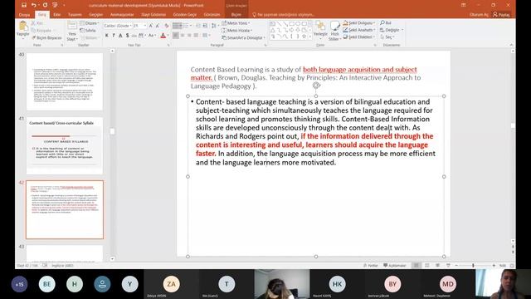
Task: Switch to Reading view icon
Action: pyautogui.click(x=437, y=266)
